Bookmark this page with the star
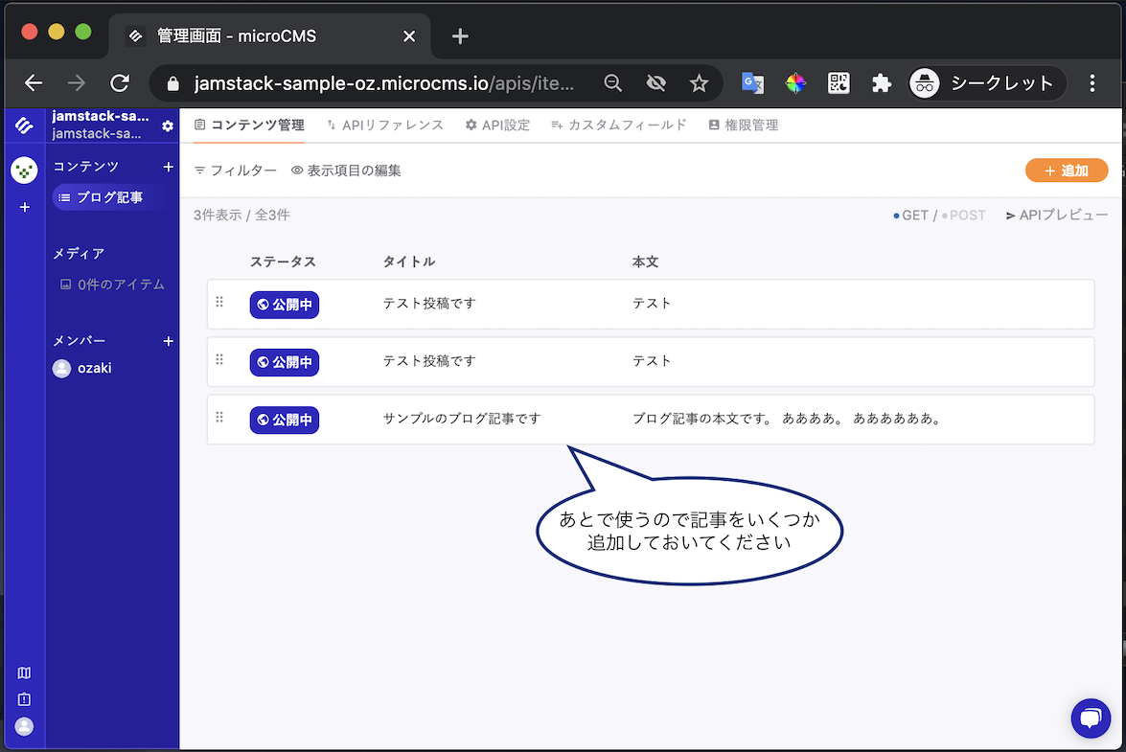The height and width of the screenshot is (752, 1126). 699,83
